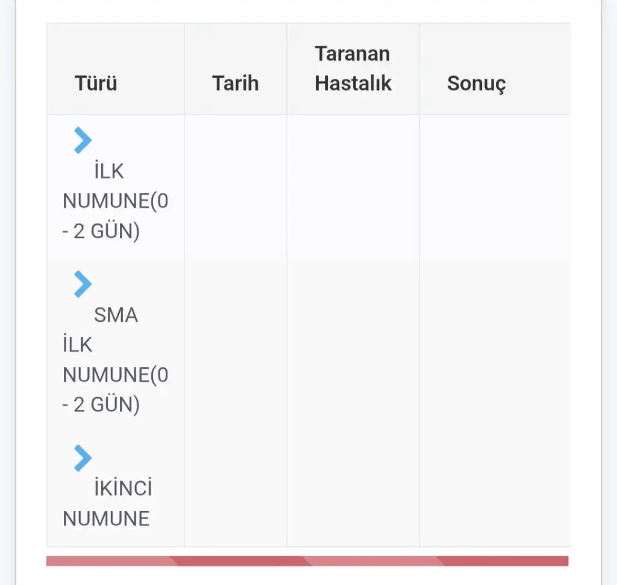Click the Tarih column header

point(236,83)
